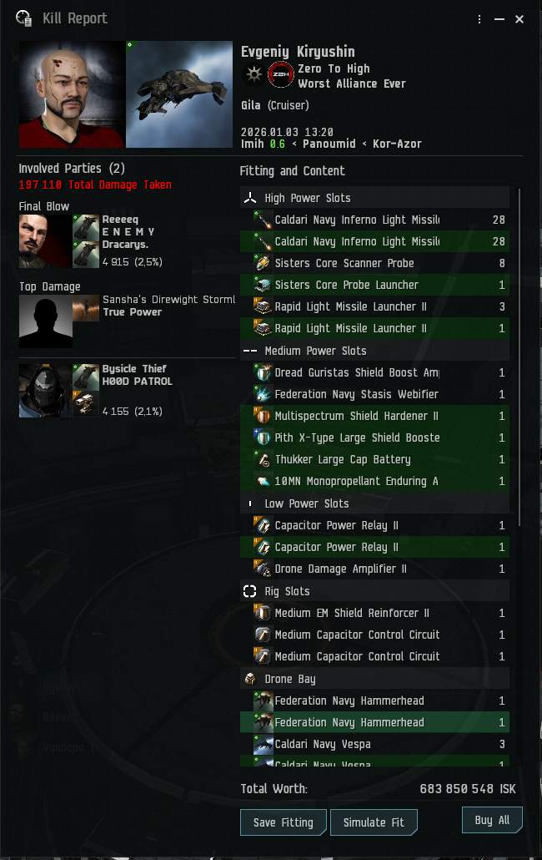Collapse the Medium Power Slots section
The image size is (542, 860).
click(x=374, y=351)
